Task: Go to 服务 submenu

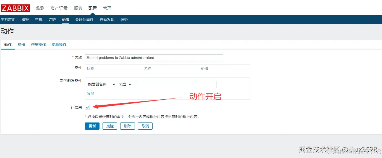Action: click(x=124, y=20)
